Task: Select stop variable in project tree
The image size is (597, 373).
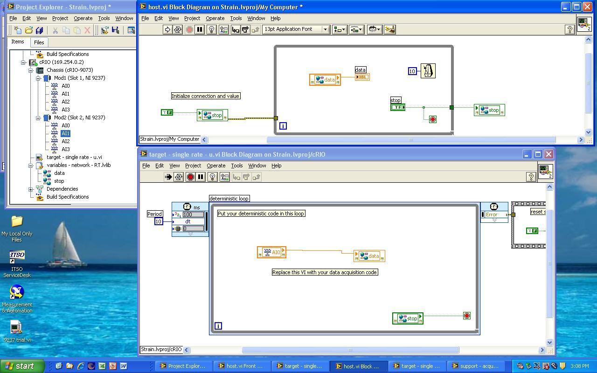Action: click(59, 181)
